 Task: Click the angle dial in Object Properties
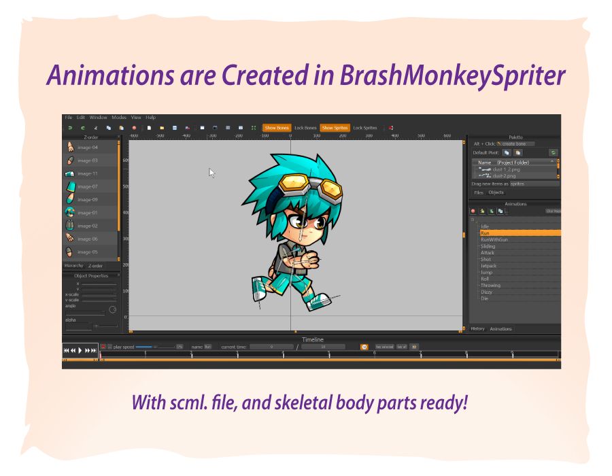coord(113,310)
